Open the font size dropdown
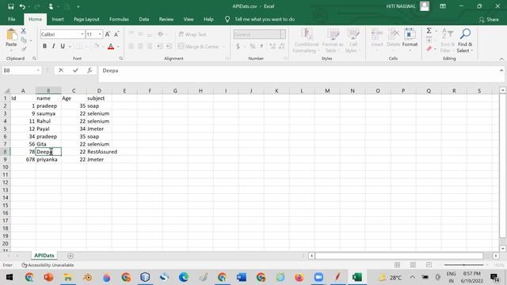507x285 pixels. 100,34
